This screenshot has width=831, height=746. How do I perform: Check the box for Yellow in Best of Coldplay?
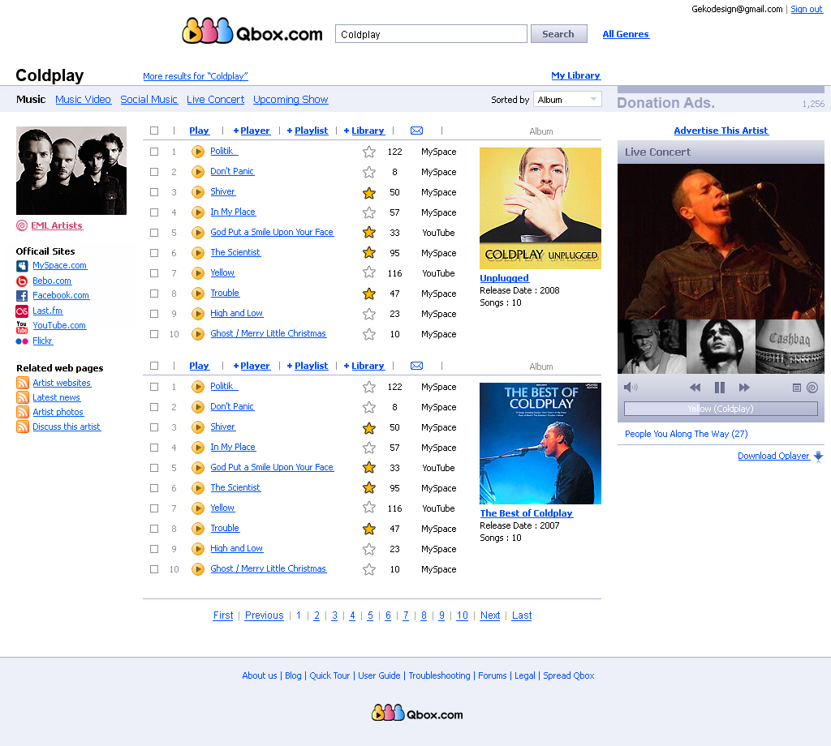coord(154,508)
